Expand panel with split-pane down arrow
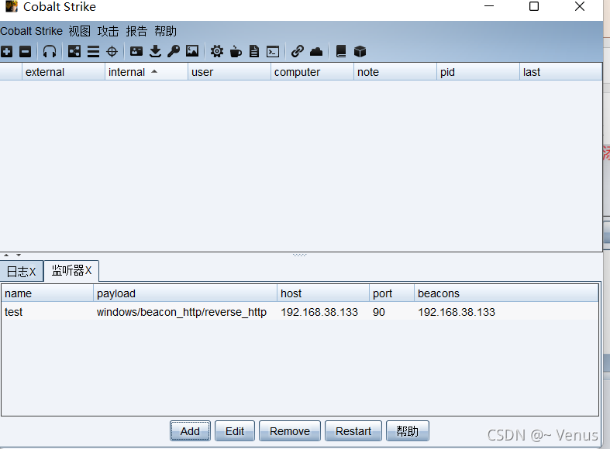Image resolution: width=610 pixels, height=449 pixels. click(19, 255)
